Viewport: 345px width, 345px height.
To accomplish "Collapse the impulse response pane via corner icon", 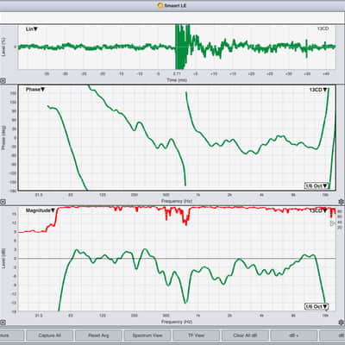I will pos(3,81).
